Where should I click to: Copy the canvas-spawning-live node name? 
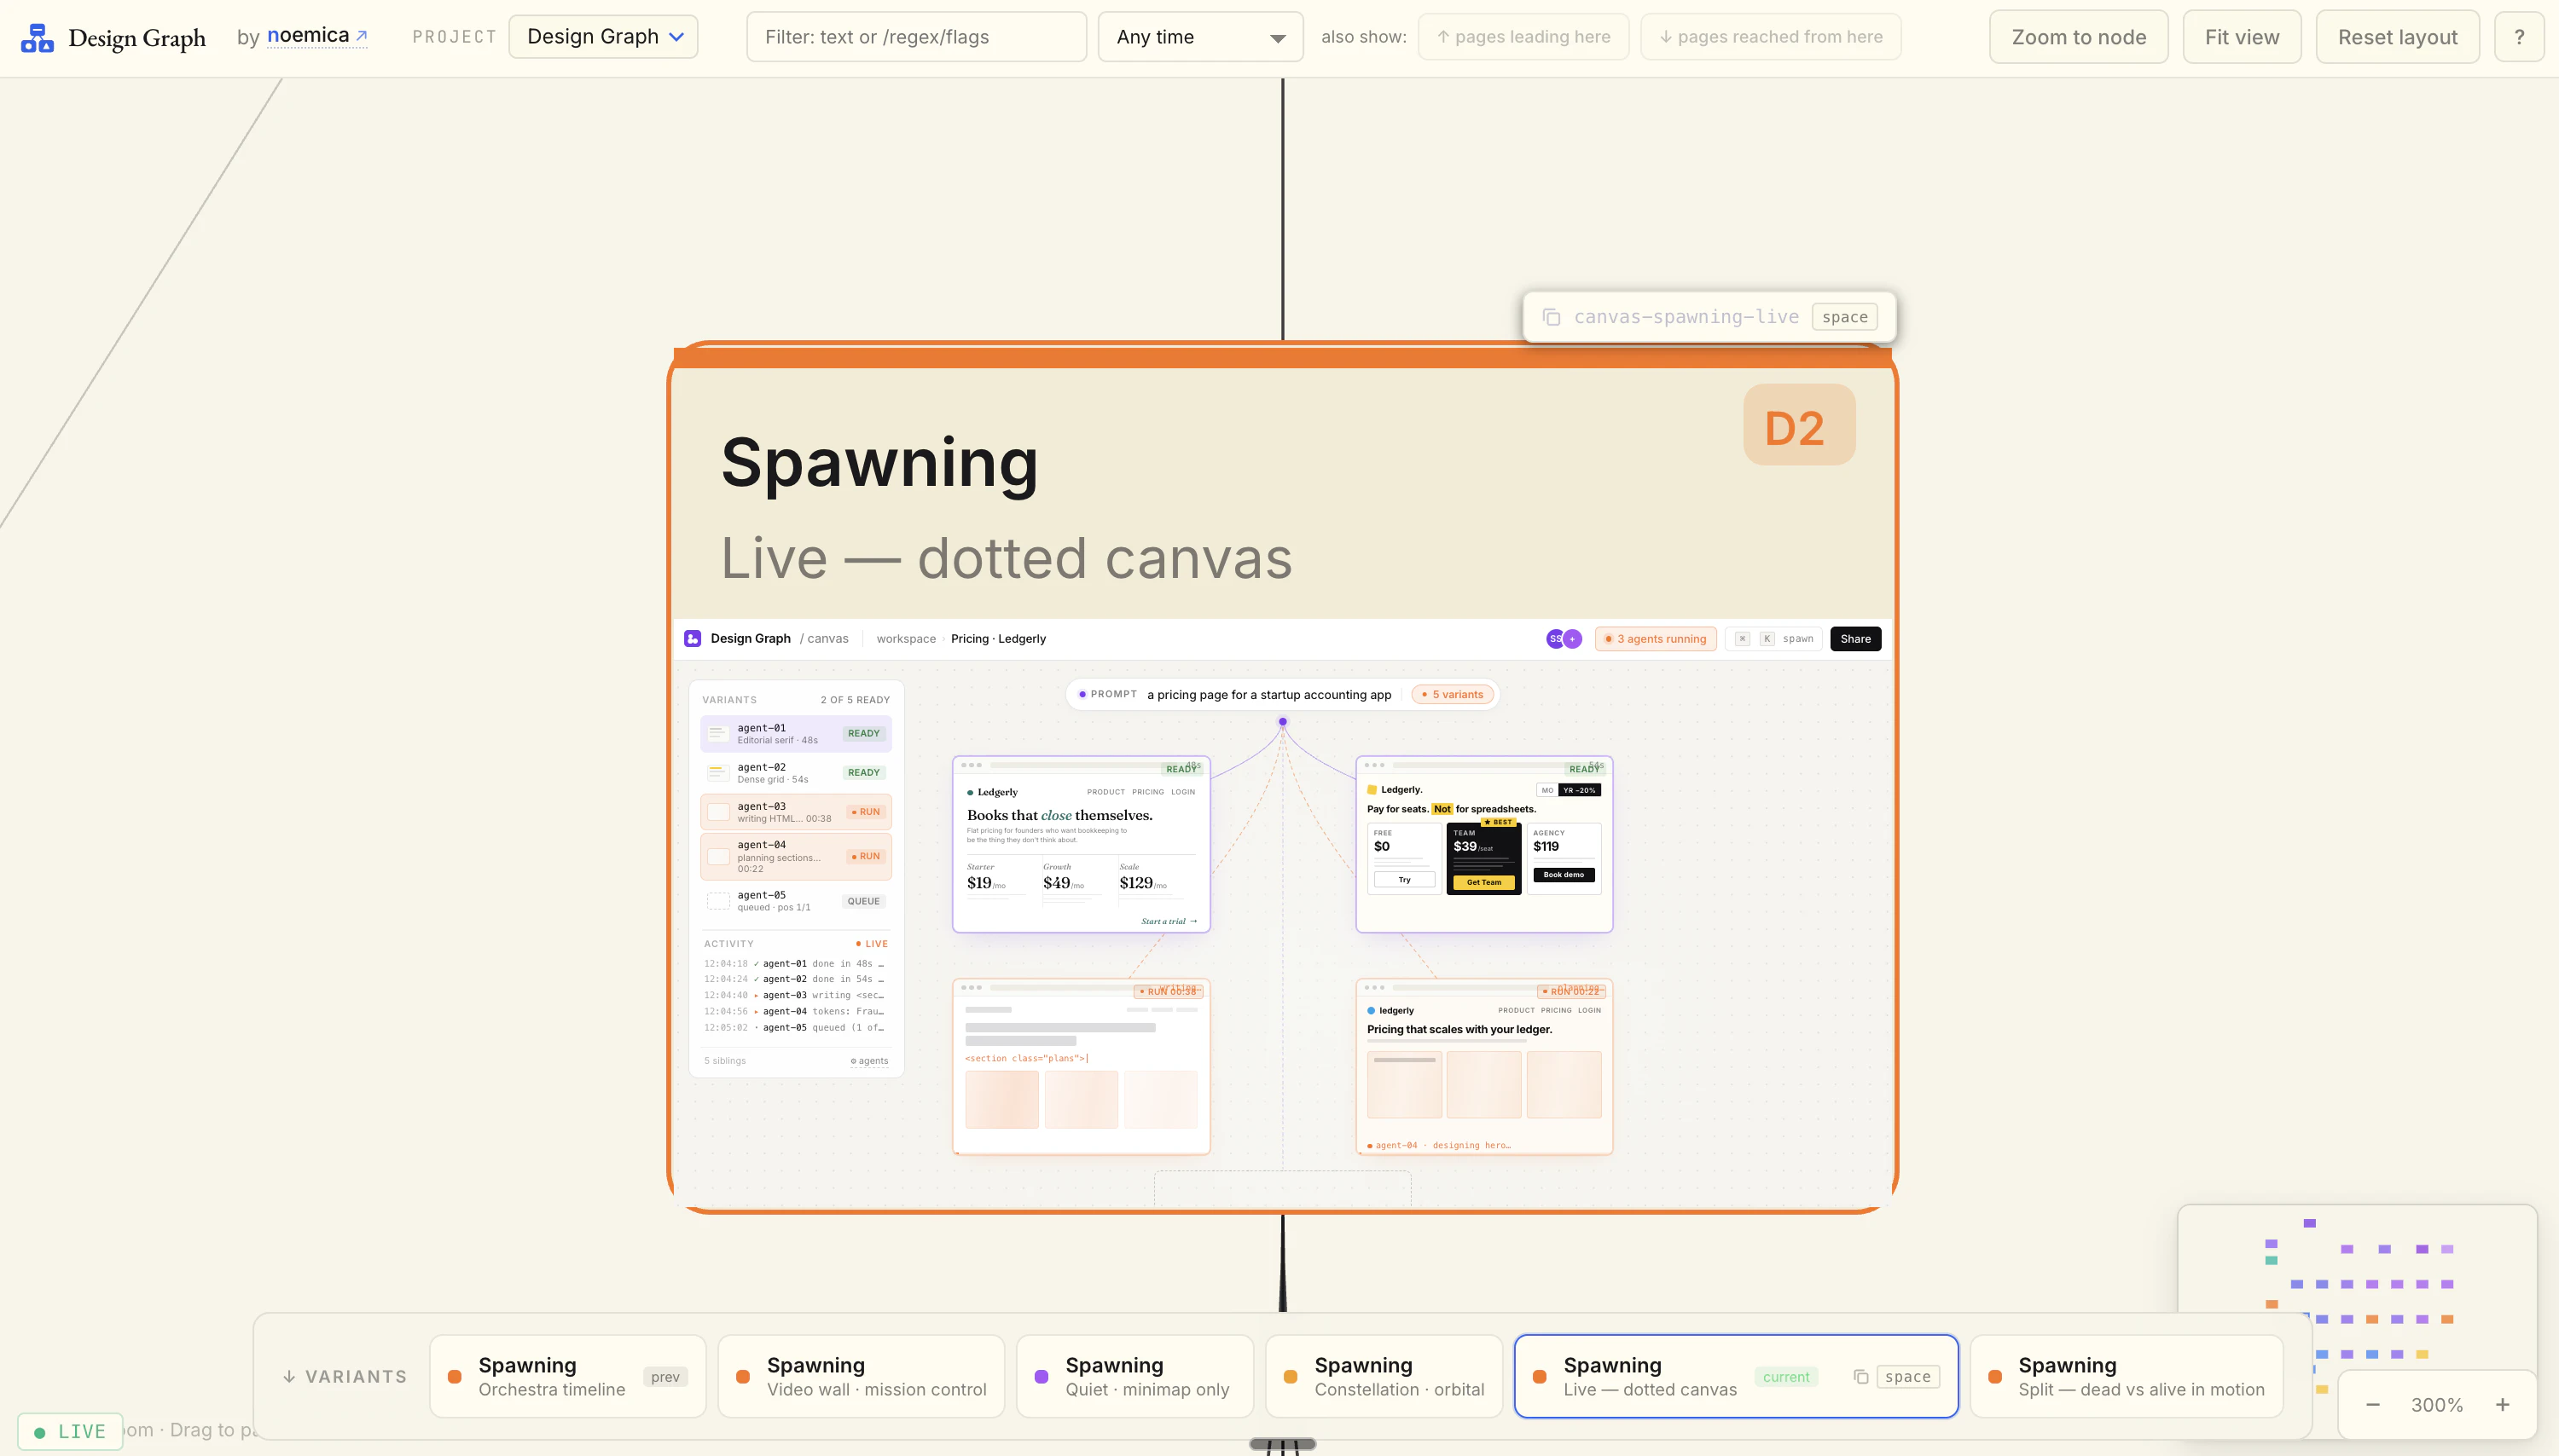pos(1552,317)
